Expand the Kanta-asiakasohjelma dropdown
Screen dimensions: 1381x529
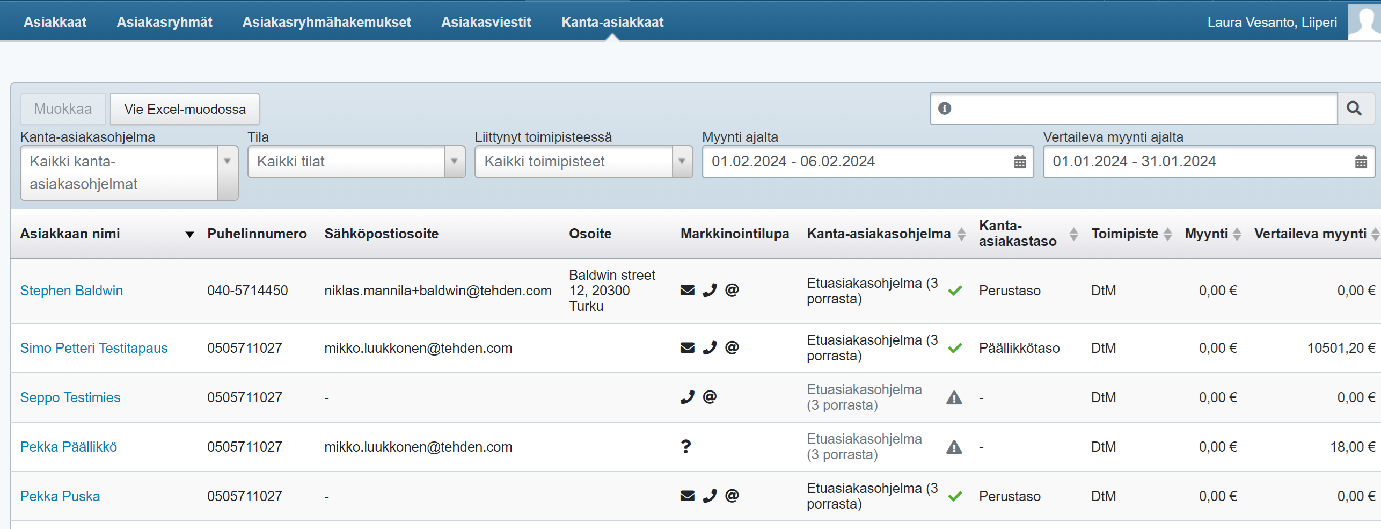click(227, 162)
